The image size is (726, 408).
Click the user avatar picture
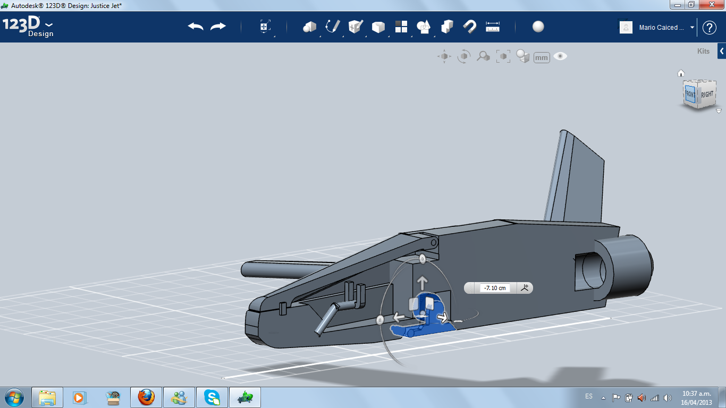626,27
